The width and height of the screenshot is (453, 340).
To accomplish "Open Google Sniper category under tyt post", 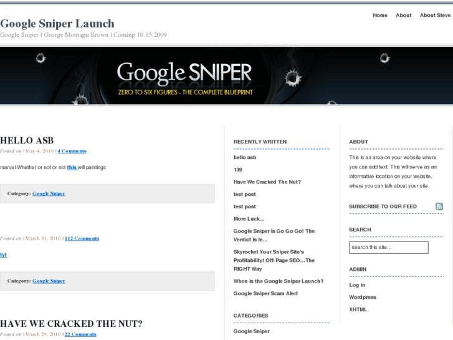I will (49, 281).
